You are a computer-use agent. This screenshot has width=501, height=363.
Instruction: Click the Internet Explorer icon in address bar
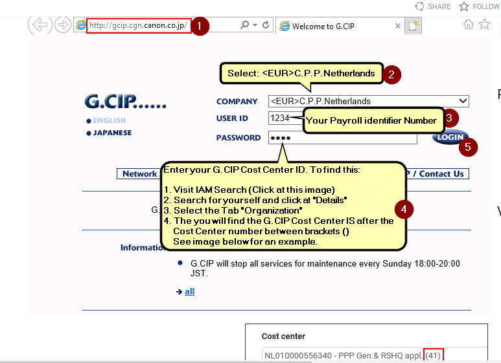pos(81,25)
